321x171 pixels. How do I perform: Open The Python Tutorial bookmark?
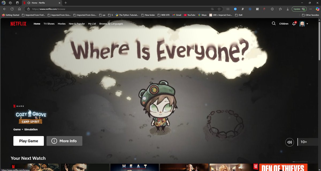127,15
